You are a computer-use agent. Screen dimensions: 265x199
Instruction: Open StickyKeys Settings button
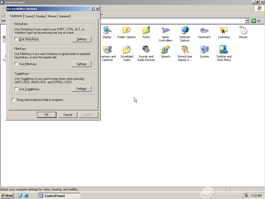tap(82, 39)
